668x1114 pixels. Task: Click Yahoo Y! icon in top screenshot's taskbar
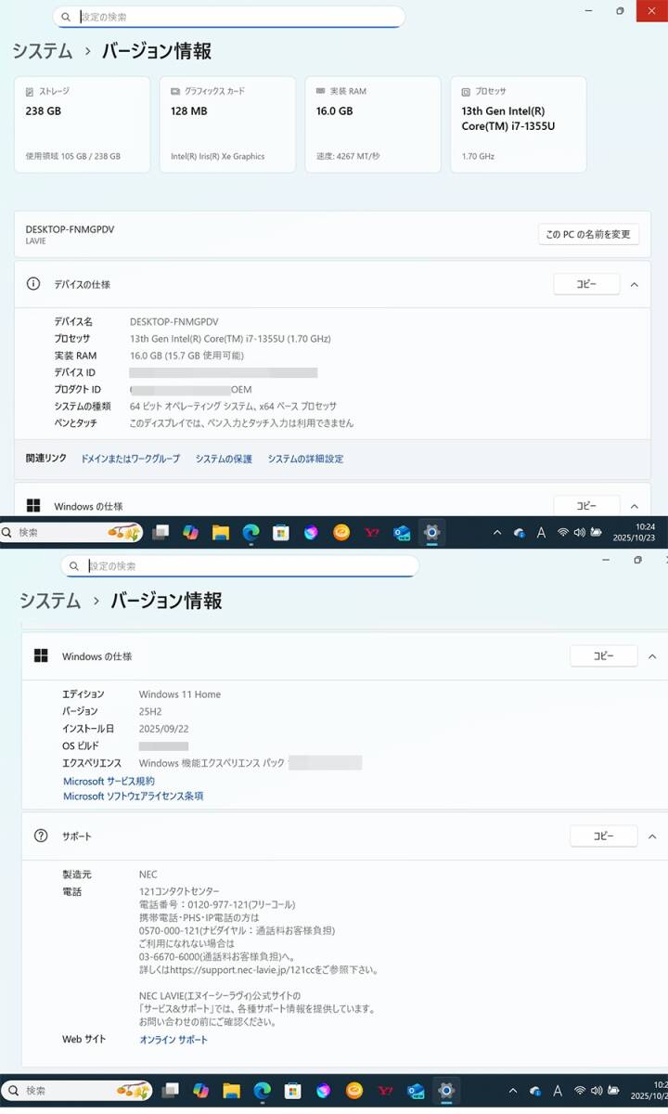[x=372, y=533]
